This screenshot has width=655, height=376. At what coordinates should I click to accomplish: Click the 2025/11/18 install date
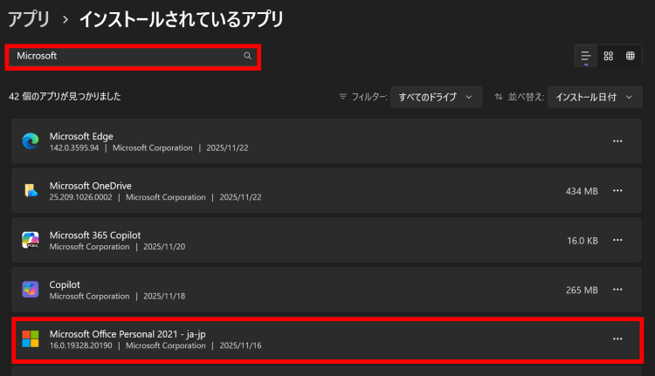pos(164,296)
